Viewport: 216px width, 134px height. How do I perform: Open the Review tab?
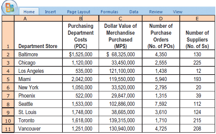pos(156,12)
